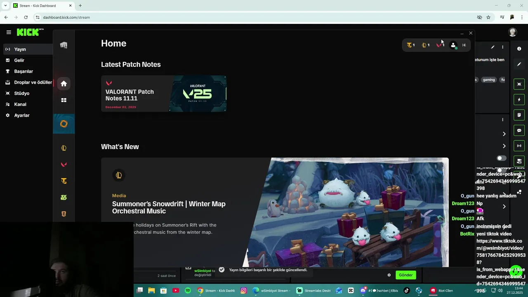This screenshot has height=297, width=528.
Task: Open Streamlabs Desktop from taskbar
Action: [314, 290]
